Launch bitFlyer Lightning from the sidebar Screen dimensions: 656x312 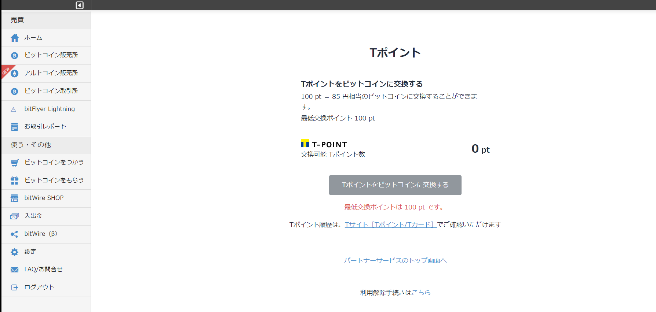[x=46, y=109]
